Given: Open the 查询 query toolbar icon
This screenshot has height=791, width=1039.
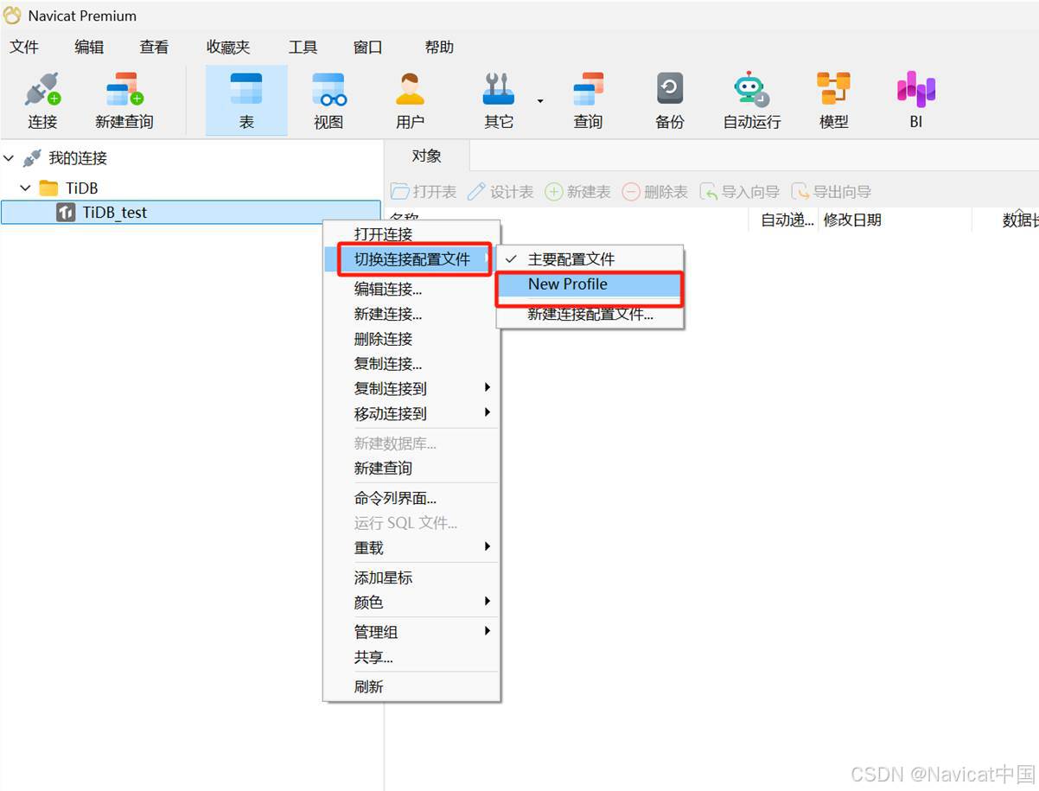Looking at the screenshot, I should (x=588, y=90).
